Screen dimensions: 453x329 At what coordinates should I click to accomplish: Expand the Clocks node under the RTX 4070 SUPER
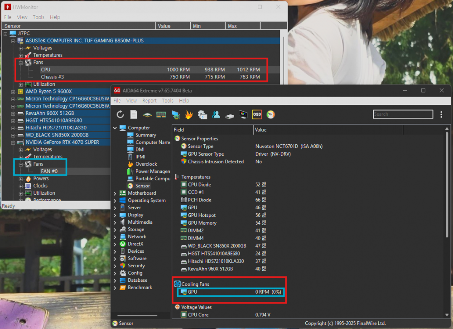[x=21, y=186]
